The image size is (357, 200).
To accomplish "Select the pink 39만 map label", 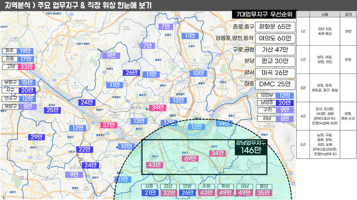I will (x=157, y=108).
